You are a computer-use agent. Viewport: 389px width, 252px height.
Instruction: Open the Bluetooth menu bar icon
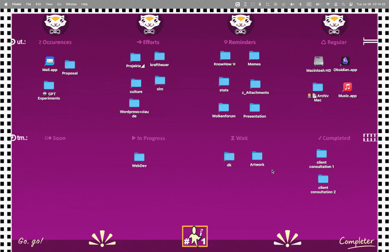pyautogui.click(x=301, y=4)
